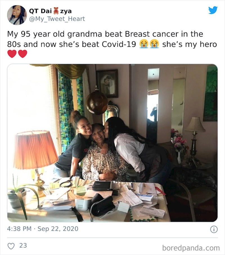
Task: Visit the @My_Tweet_Heart handle
Action: (57, 19)
